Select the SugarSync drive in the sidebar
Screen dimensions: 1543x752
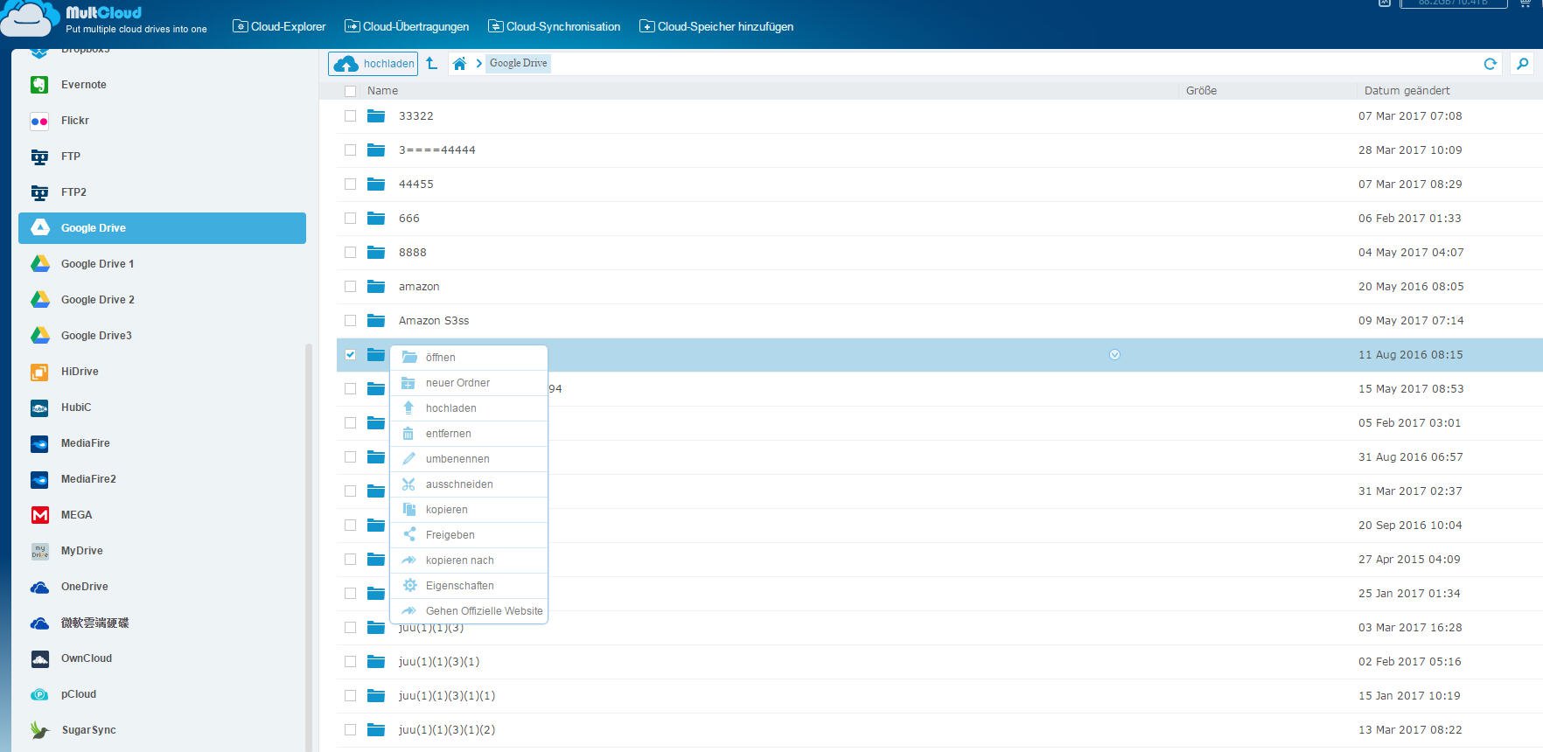(x=87, y=730)
